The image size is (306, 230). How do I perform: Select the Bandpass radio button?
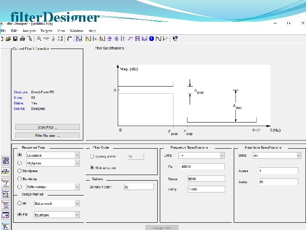coord(20,171)
